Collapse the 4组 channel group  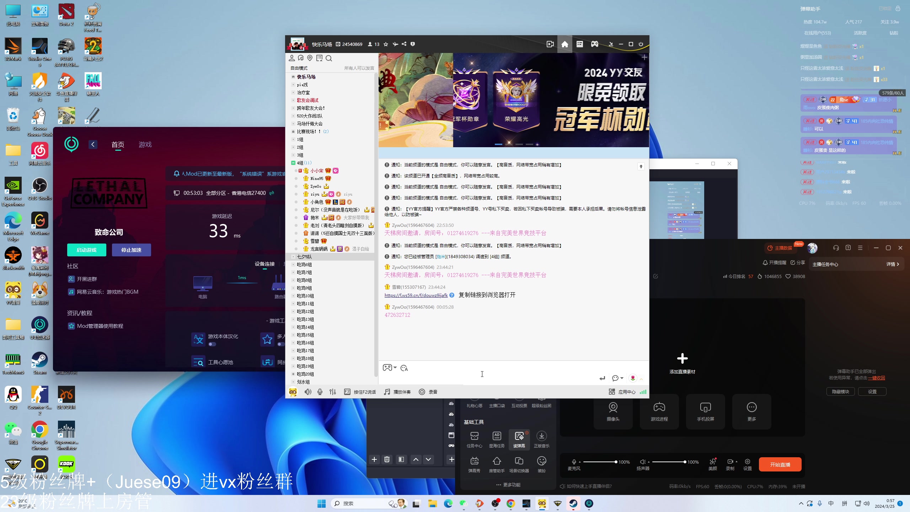pos(293,163)
